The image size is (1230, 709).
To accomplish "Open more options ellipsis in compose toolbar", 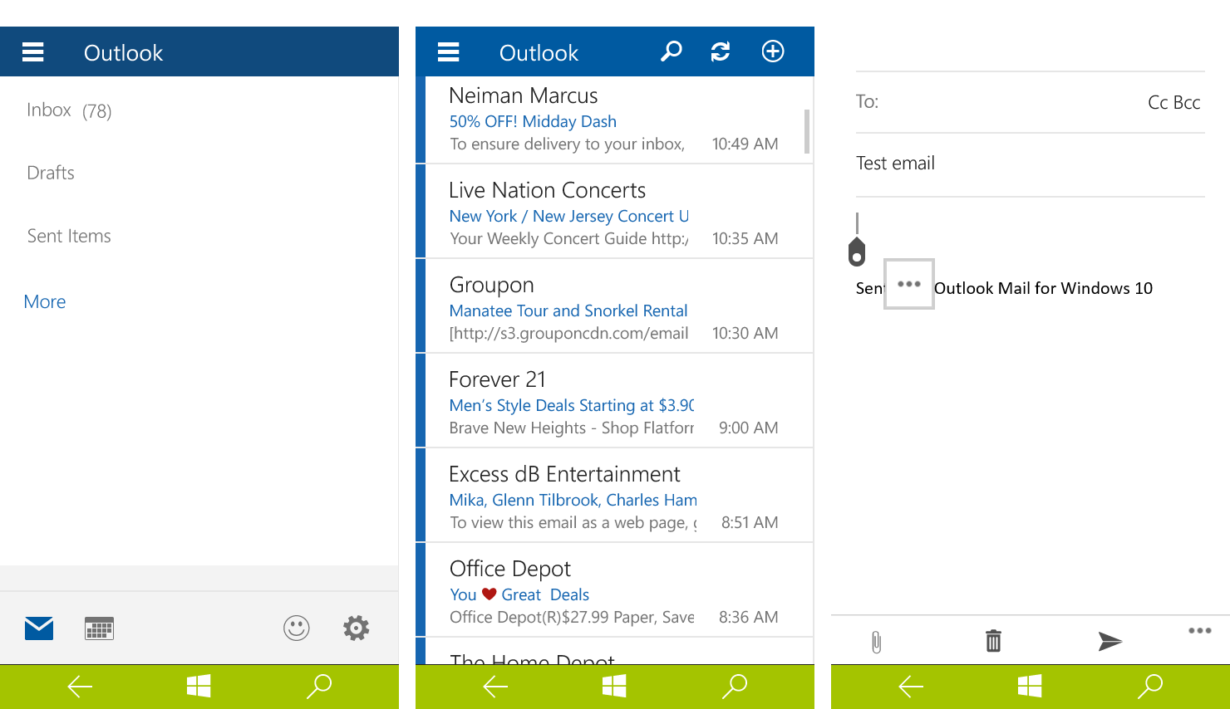I will click(1200, 631).
